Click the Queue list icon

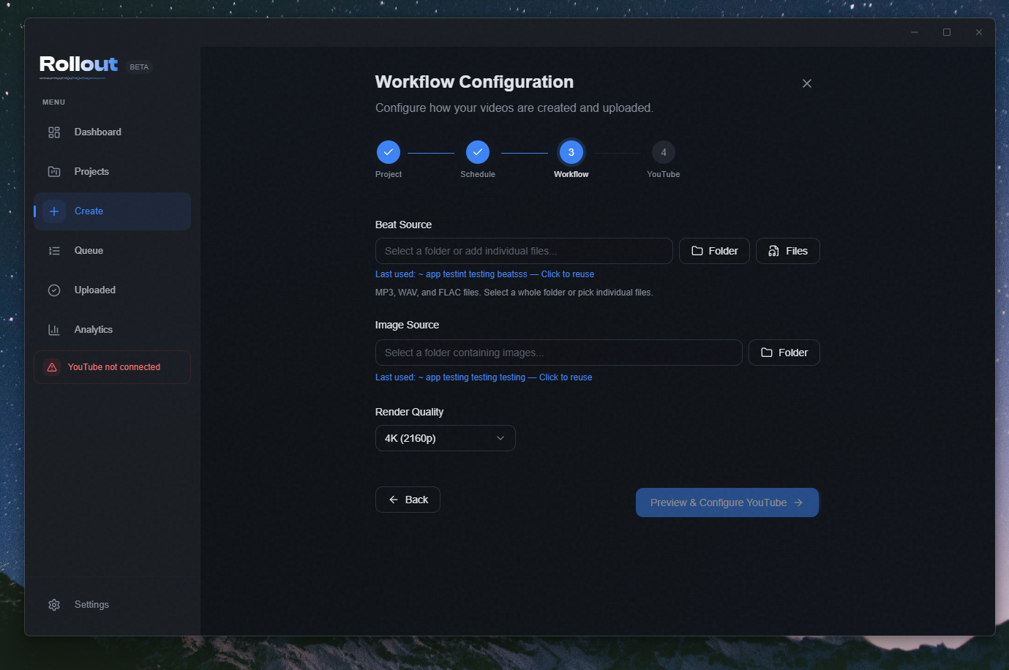coord(54,251)
